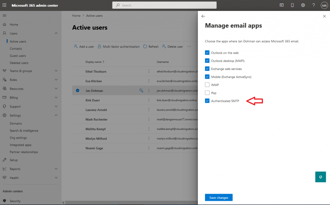The image size is (330, 205).
Task: Enable the Pop checkbox
Action: pos(207,93)
